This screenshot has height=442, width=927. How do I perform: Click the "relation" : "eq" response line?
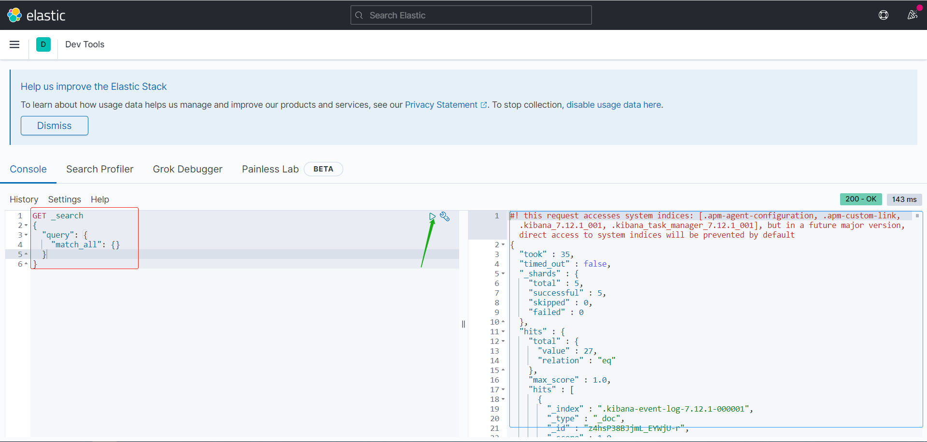tap(576, 361)
